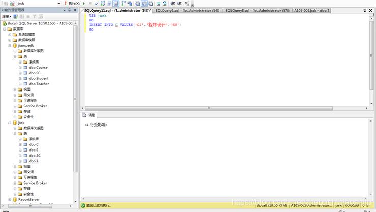Select the 消息 results tab
Screen dimensions: 376x212
coord(89,115)
